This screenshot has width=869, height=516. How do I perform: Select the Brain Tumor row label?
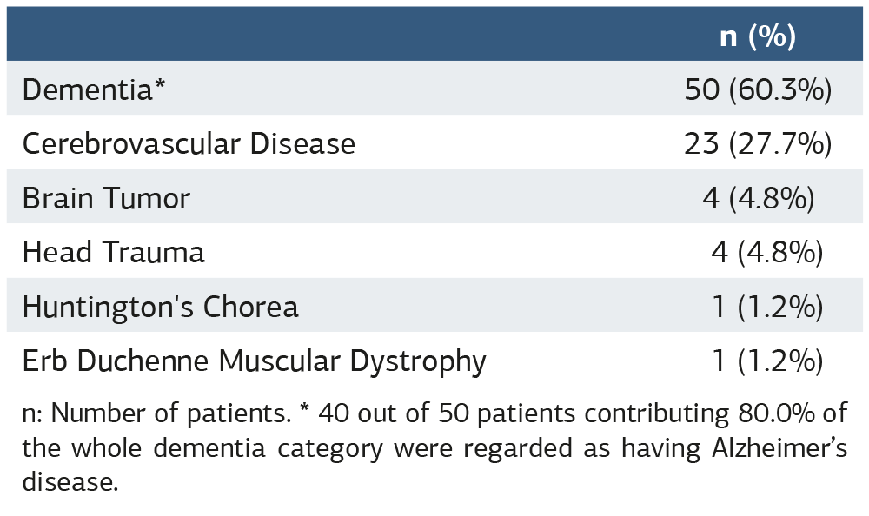point(106,198)
